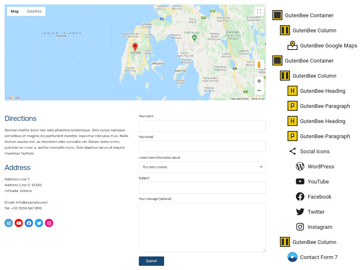Click the red Lefkada map marker
362x270 pixels.
(x=135, y=47)
